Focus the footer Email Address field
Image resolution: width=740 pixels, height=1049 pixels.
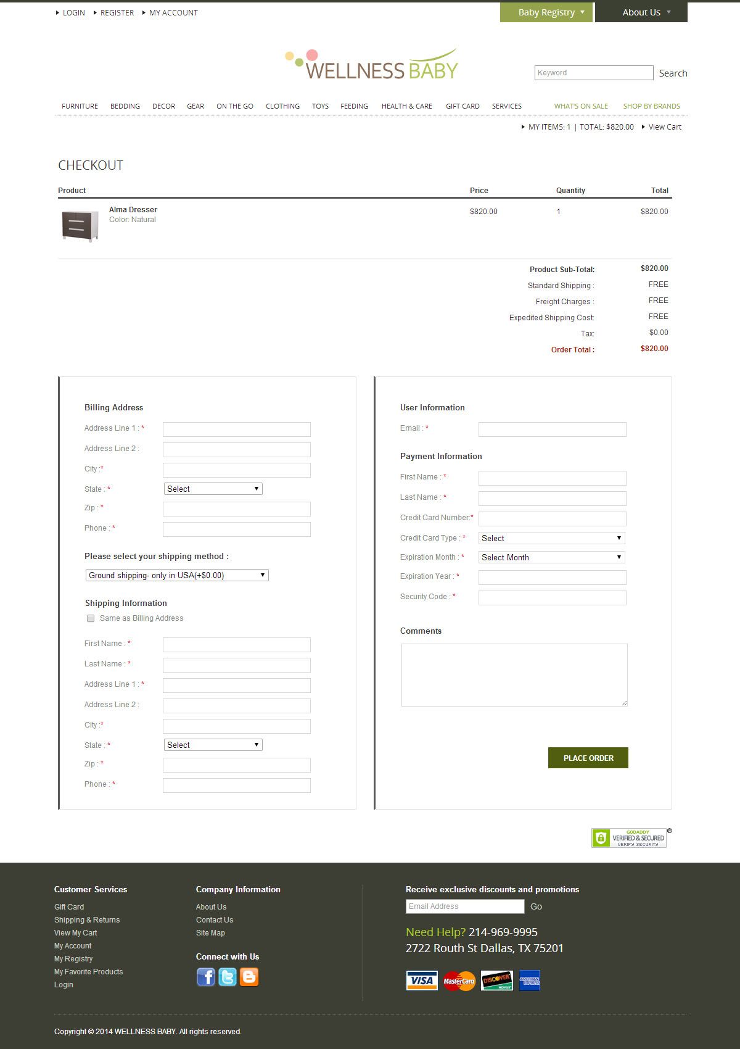[x=465, y=906]
